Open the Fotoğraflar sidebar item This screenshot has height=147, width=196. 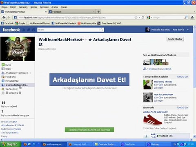[x=9, y=77]
